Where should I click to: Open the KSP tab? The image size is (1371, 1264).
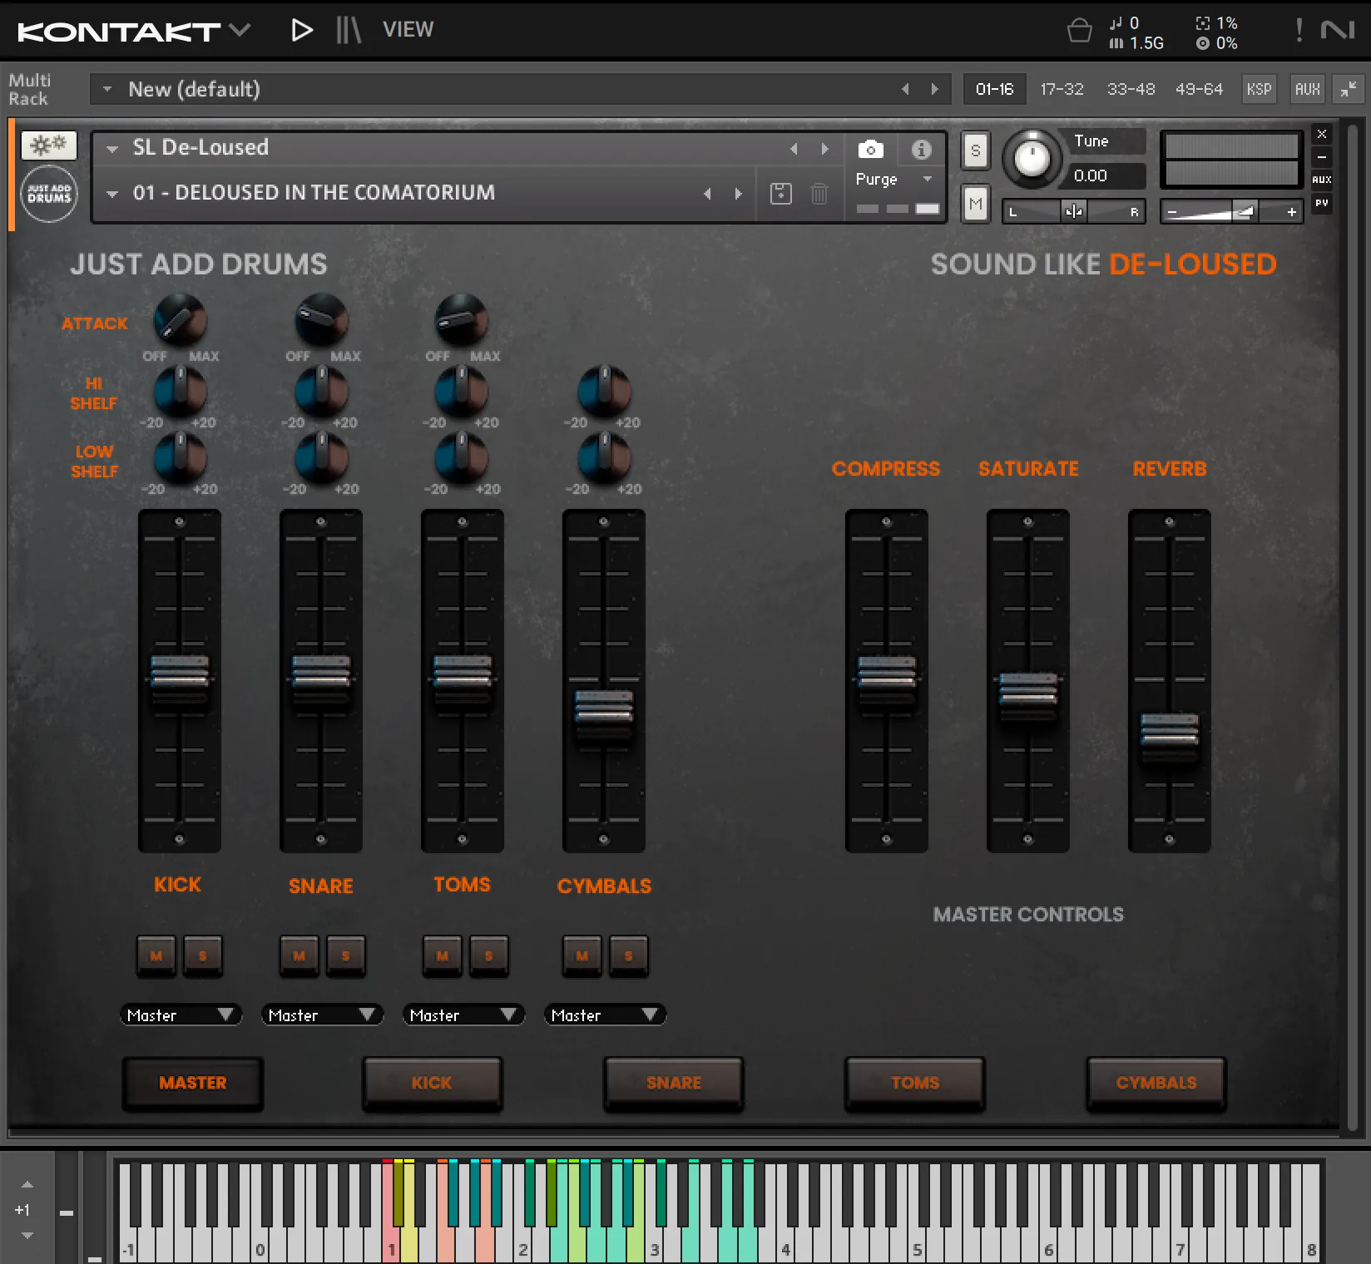[1259, 89]
